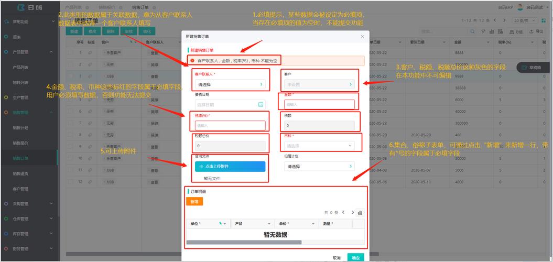Switch to the 产品列表 tab

coord(73,7)
